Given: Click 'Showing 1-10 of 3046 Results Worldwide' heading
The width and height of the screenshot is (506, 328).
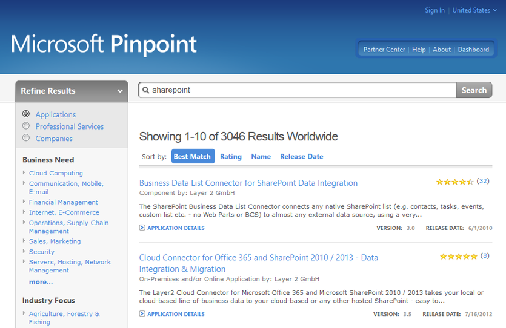Looking at the screenshot, I should [x=239, y=137].
